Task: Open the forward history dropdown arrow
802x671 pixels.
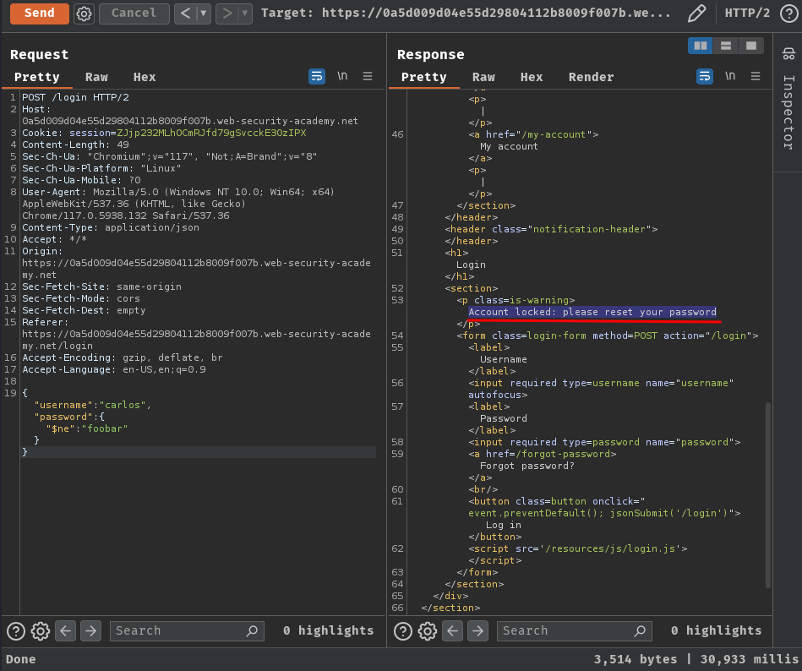Action: click(245, 13)
